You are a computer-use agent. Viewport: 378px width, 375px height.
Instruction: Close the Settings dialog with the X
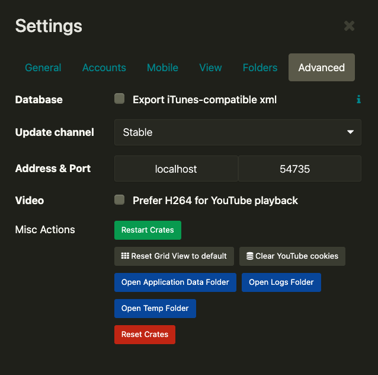[349, 26]
